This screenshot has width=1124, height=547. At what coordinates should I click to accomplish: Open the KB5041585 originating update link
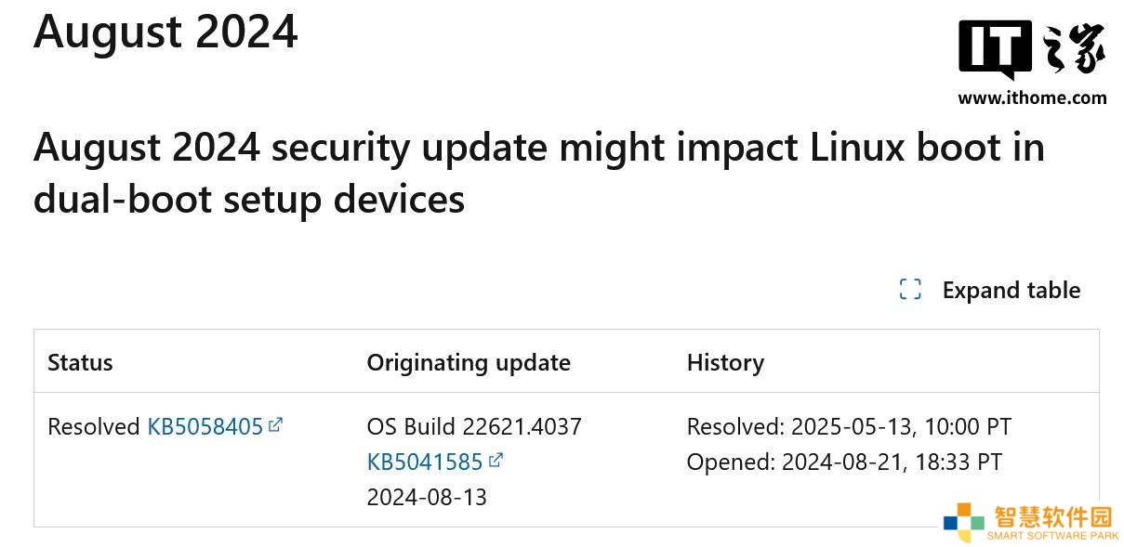[425, 462]
